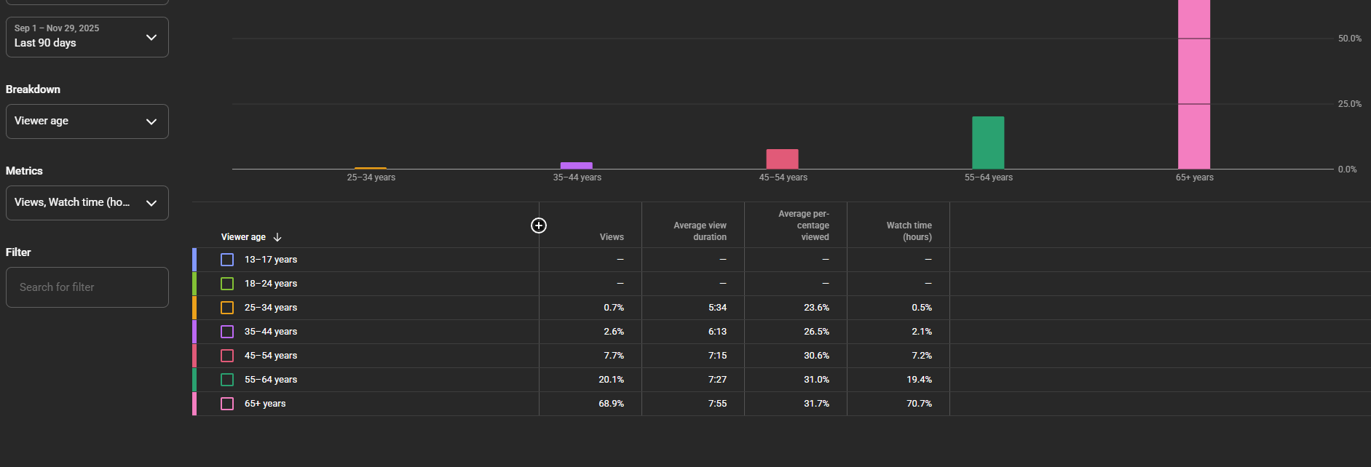This screenshot has width=1371, height=467.
Task: Check the 65+ years checkbox
Action: [227, 404]
